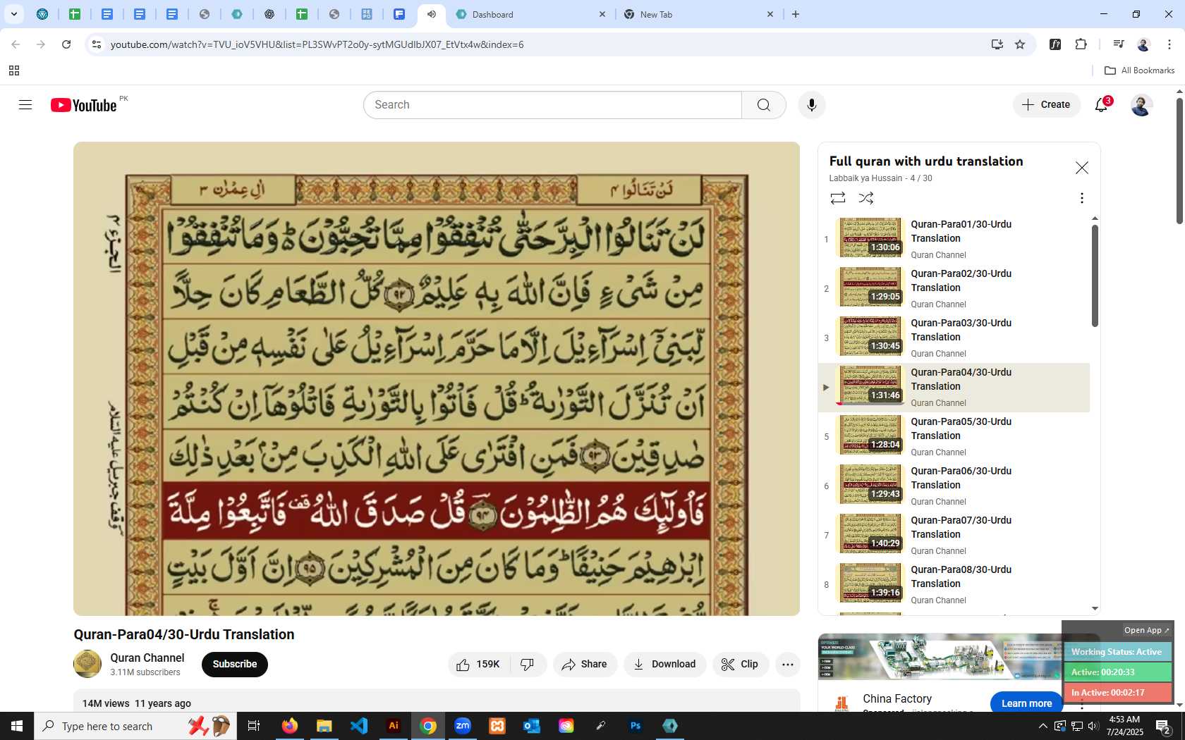
Task: Subscribe to Quran Channel
Action: pyautogui.click(x=235, y=664)
